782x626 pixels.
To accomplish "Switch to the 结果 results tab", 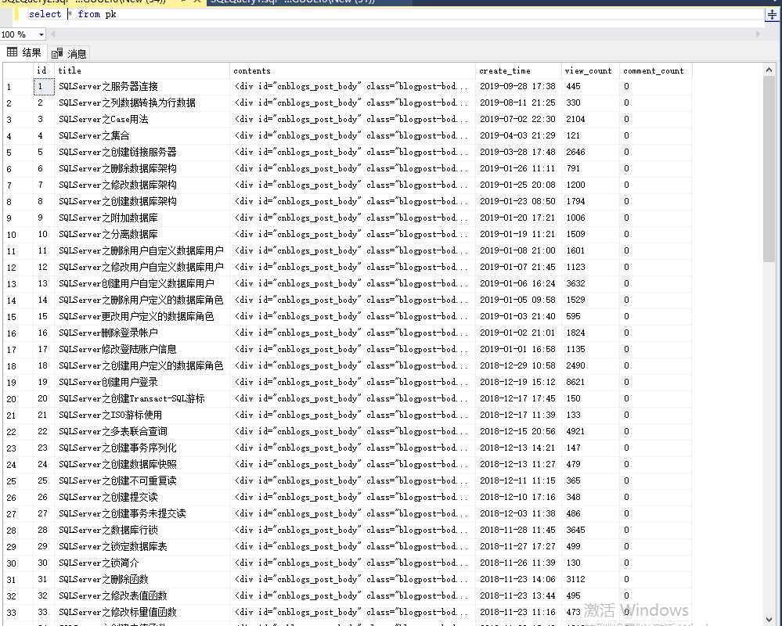I will (x=24, y=52).
